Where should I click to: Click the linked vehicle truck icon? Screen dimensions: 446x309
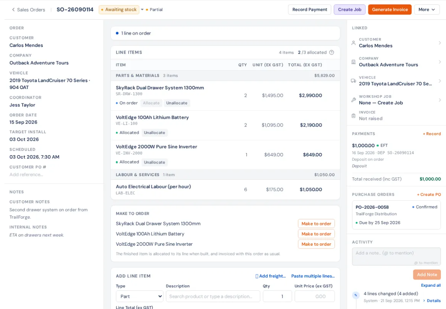(x=353, y=81)
